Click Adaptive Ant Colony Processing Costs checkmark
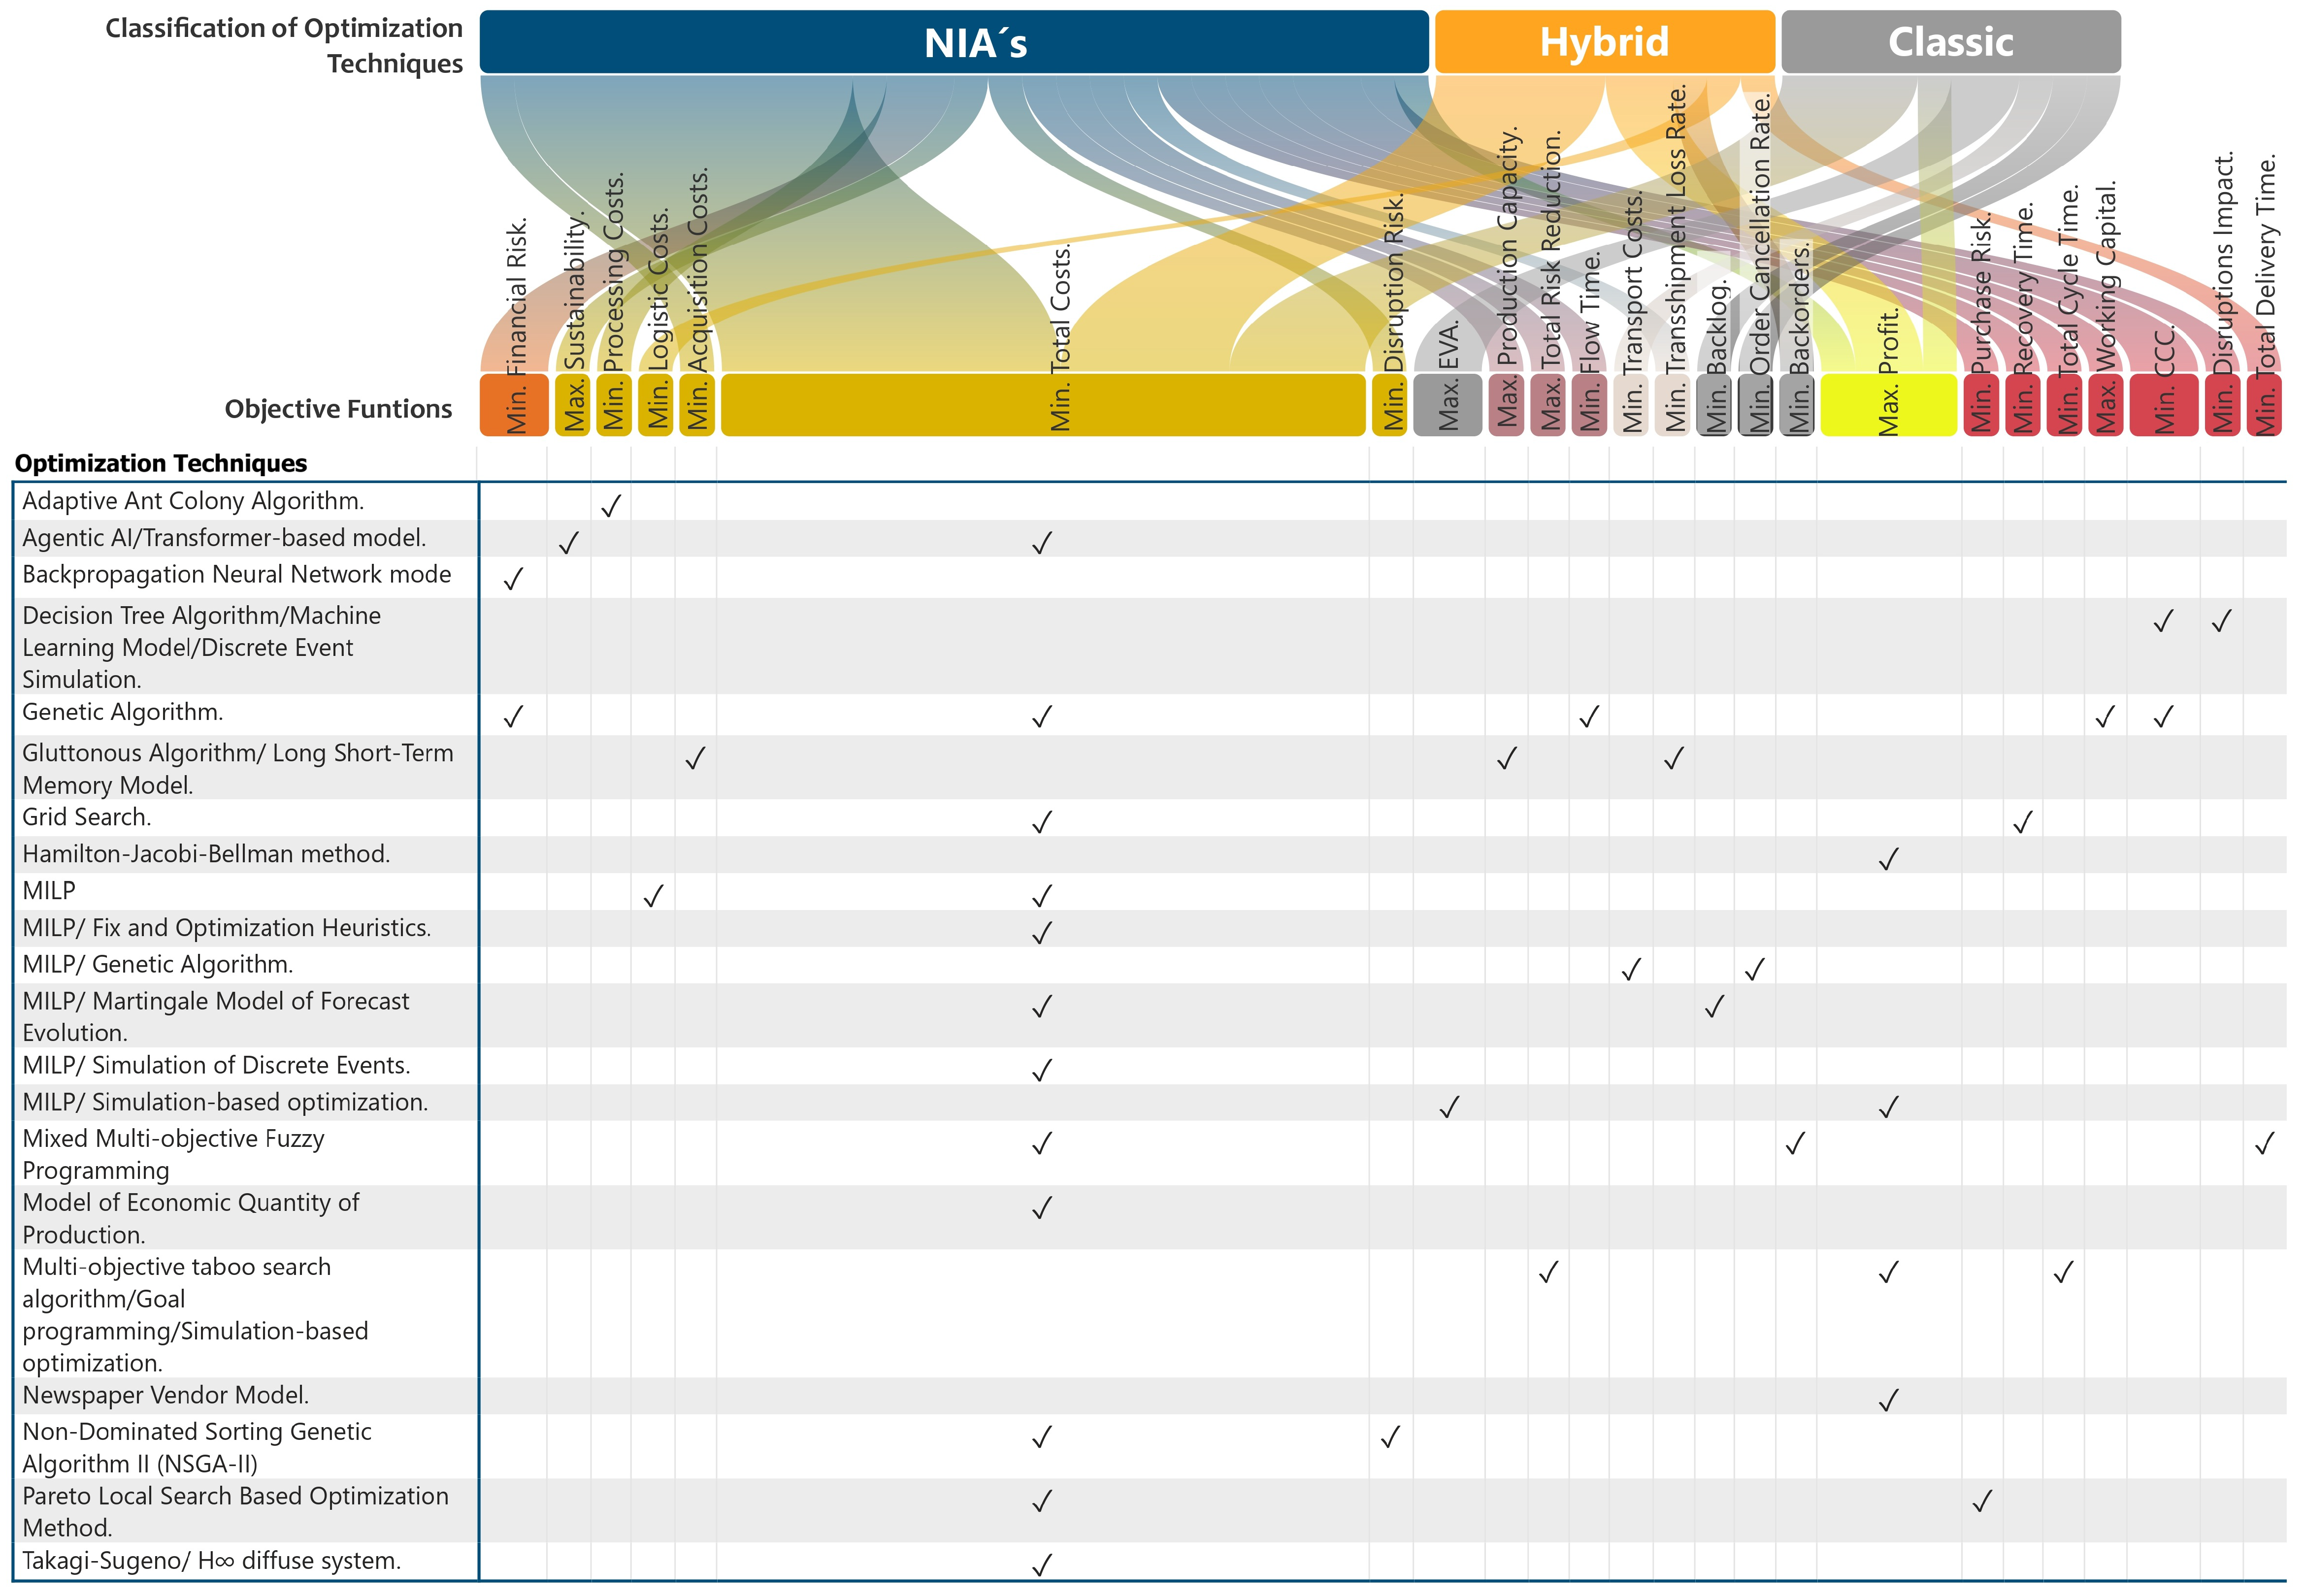 point(611,506)
